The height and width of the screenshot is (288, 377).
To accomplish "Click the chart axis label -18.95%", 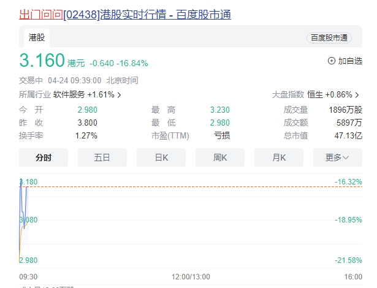I will click(348, 220).
